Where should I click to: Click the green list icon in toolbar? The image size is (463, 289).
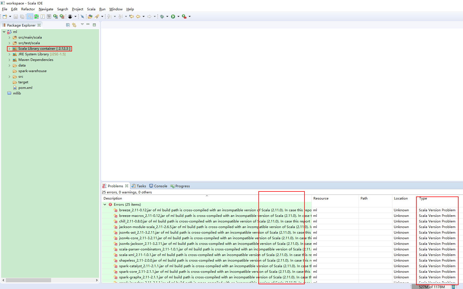click(x=36, y=16)
